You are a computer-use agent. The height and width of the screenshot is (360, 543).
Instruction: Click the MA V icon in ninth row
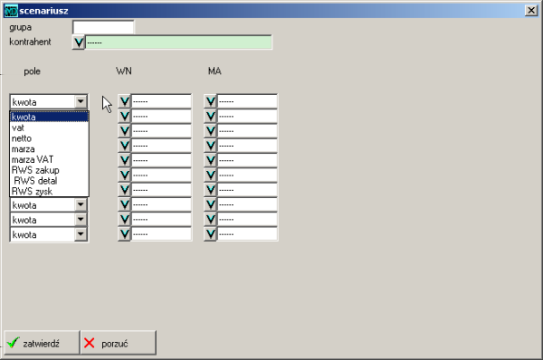tap(210, 219)
